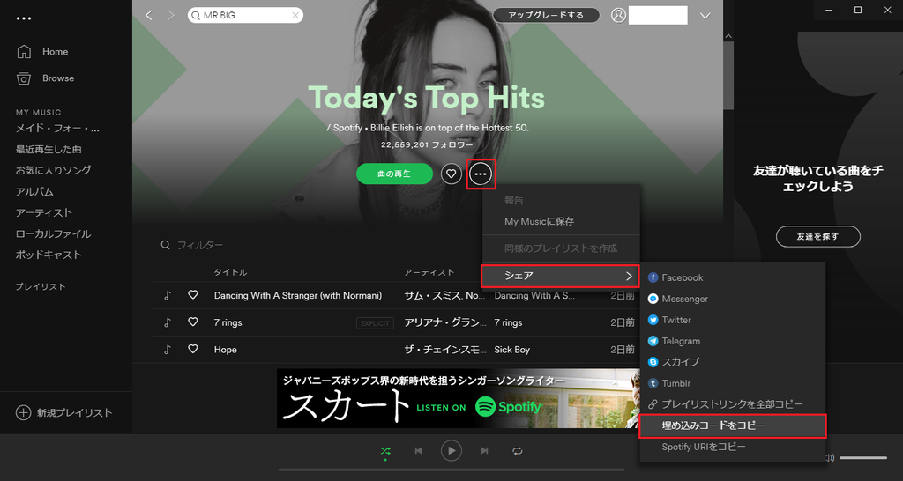Skip to next track
This screenshot has width=903, height=481.
[484, 451]
